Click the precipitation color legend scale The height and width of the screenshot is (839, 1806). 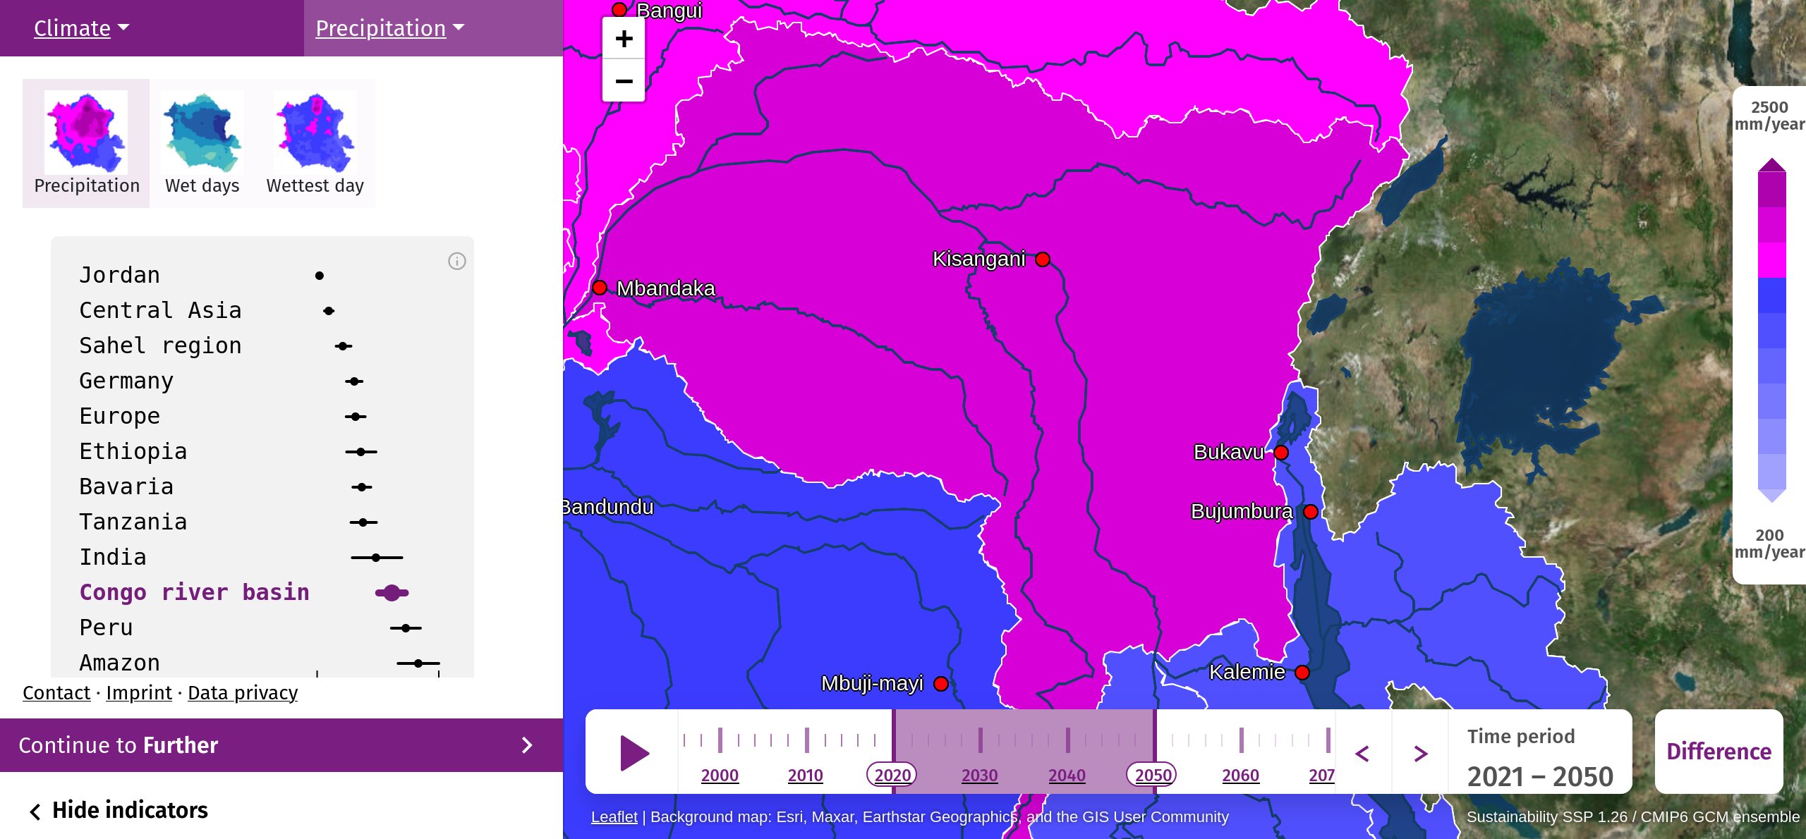point(1771,330)
